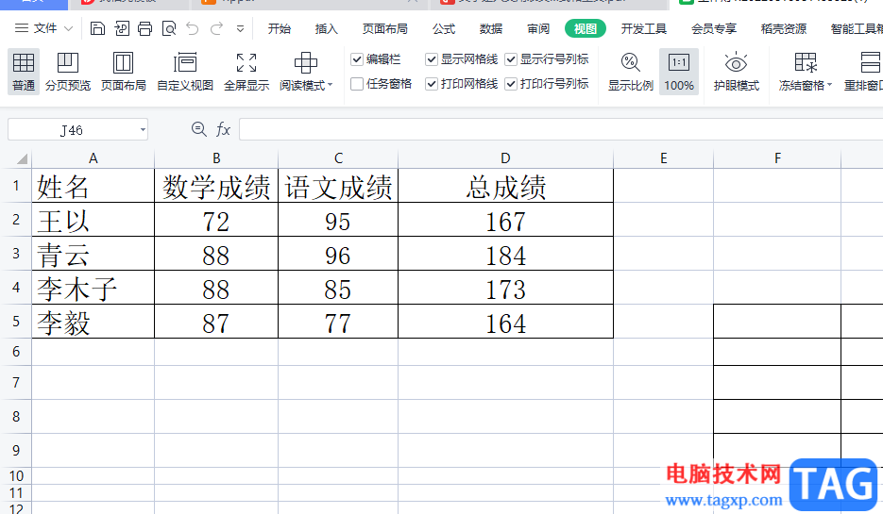883x514 pixels.
Task: Open the 数据 ribbon tab
Action: coord(491,28)
